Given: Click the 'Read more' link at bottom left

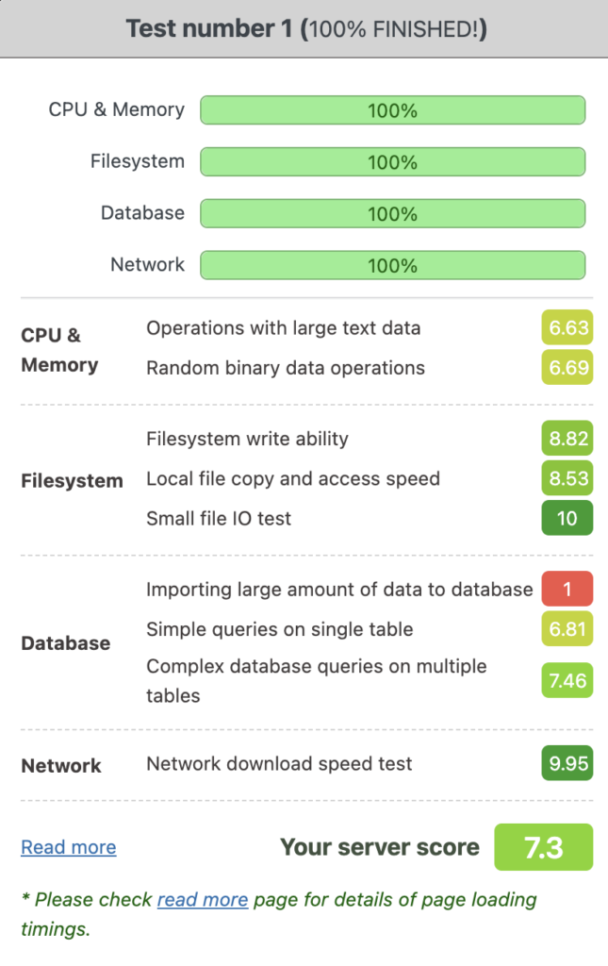Looking at the screenshot, I should coord(69,847).
